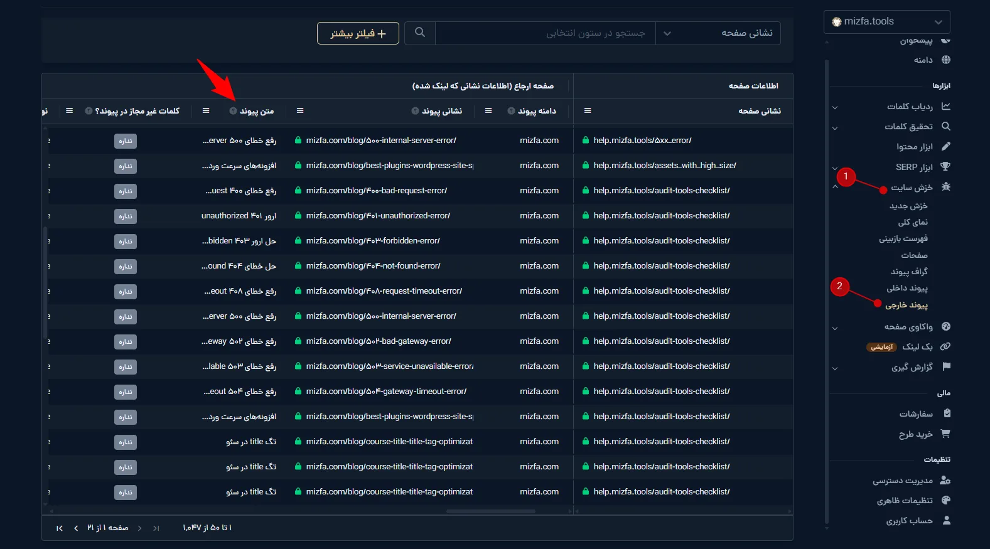Image resolution: width=990 pixels, height=549 pixels.
Task: Open پیوند داخلی in the sidebar
Action: tap(907, 288)
